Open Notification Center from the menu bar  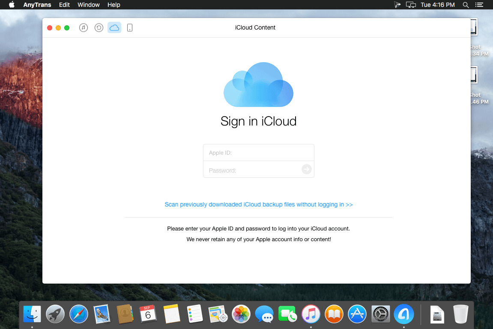[479, 5]
